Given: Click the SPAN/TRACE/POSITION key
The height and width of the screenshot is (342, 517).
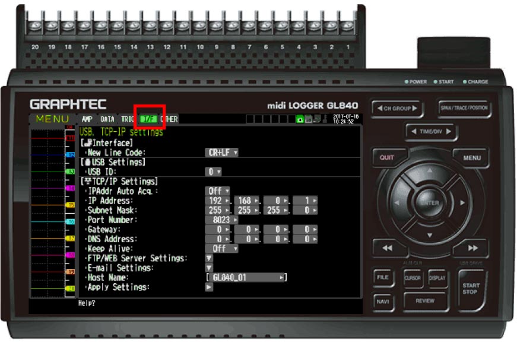Looking at the screenshot, I should tap(464, 108).
